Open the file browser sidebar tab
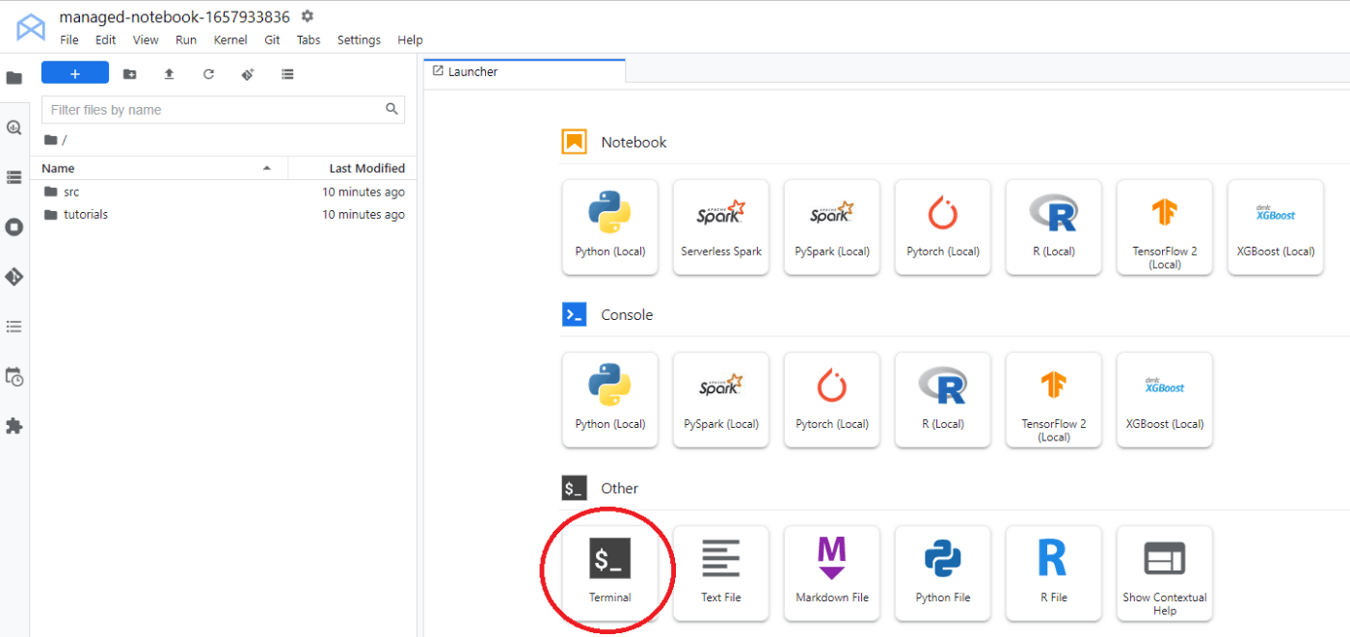The width and height of the screenshot is (1350, 637). pyautogui.click(x=13, y=78)
